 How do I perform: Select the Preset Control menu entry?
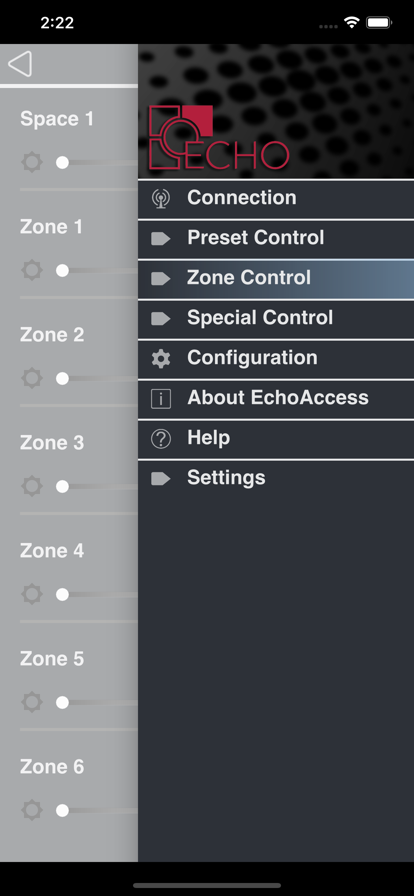point(256,238)
